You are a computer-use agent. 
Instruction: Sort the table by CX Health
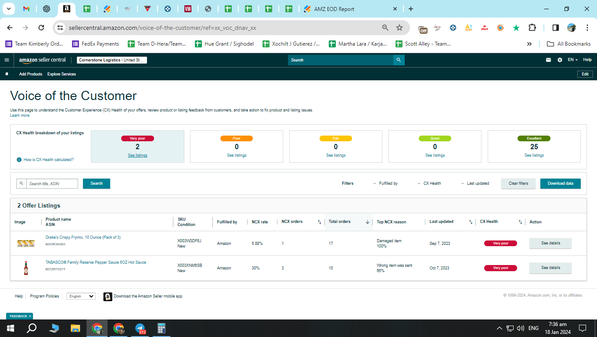coord(520,222)
